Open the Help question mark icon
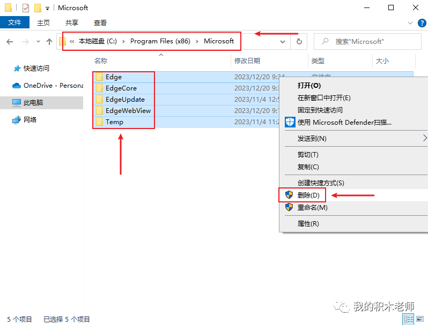Image resolution: width=428 pixels, height=325 pixels. click(422, 23)
